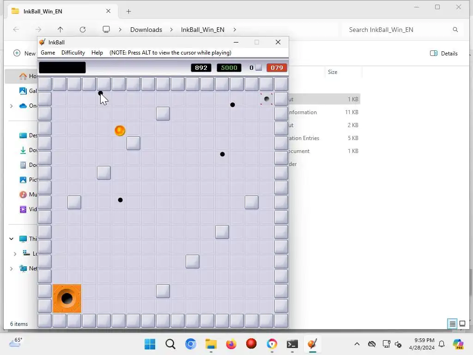Image resolution: width=473 pixels, height=355 pixels.
Task: Click the Music icon in navigation pane
Action: 23,195
